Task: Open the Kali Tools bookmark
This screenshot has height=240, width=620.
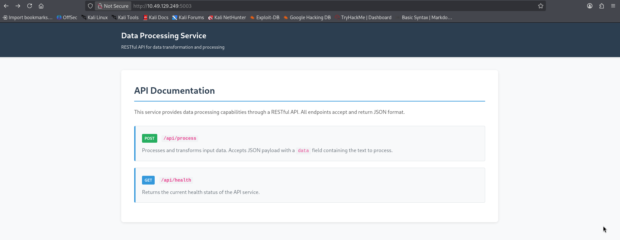Action: pos(125,18)
